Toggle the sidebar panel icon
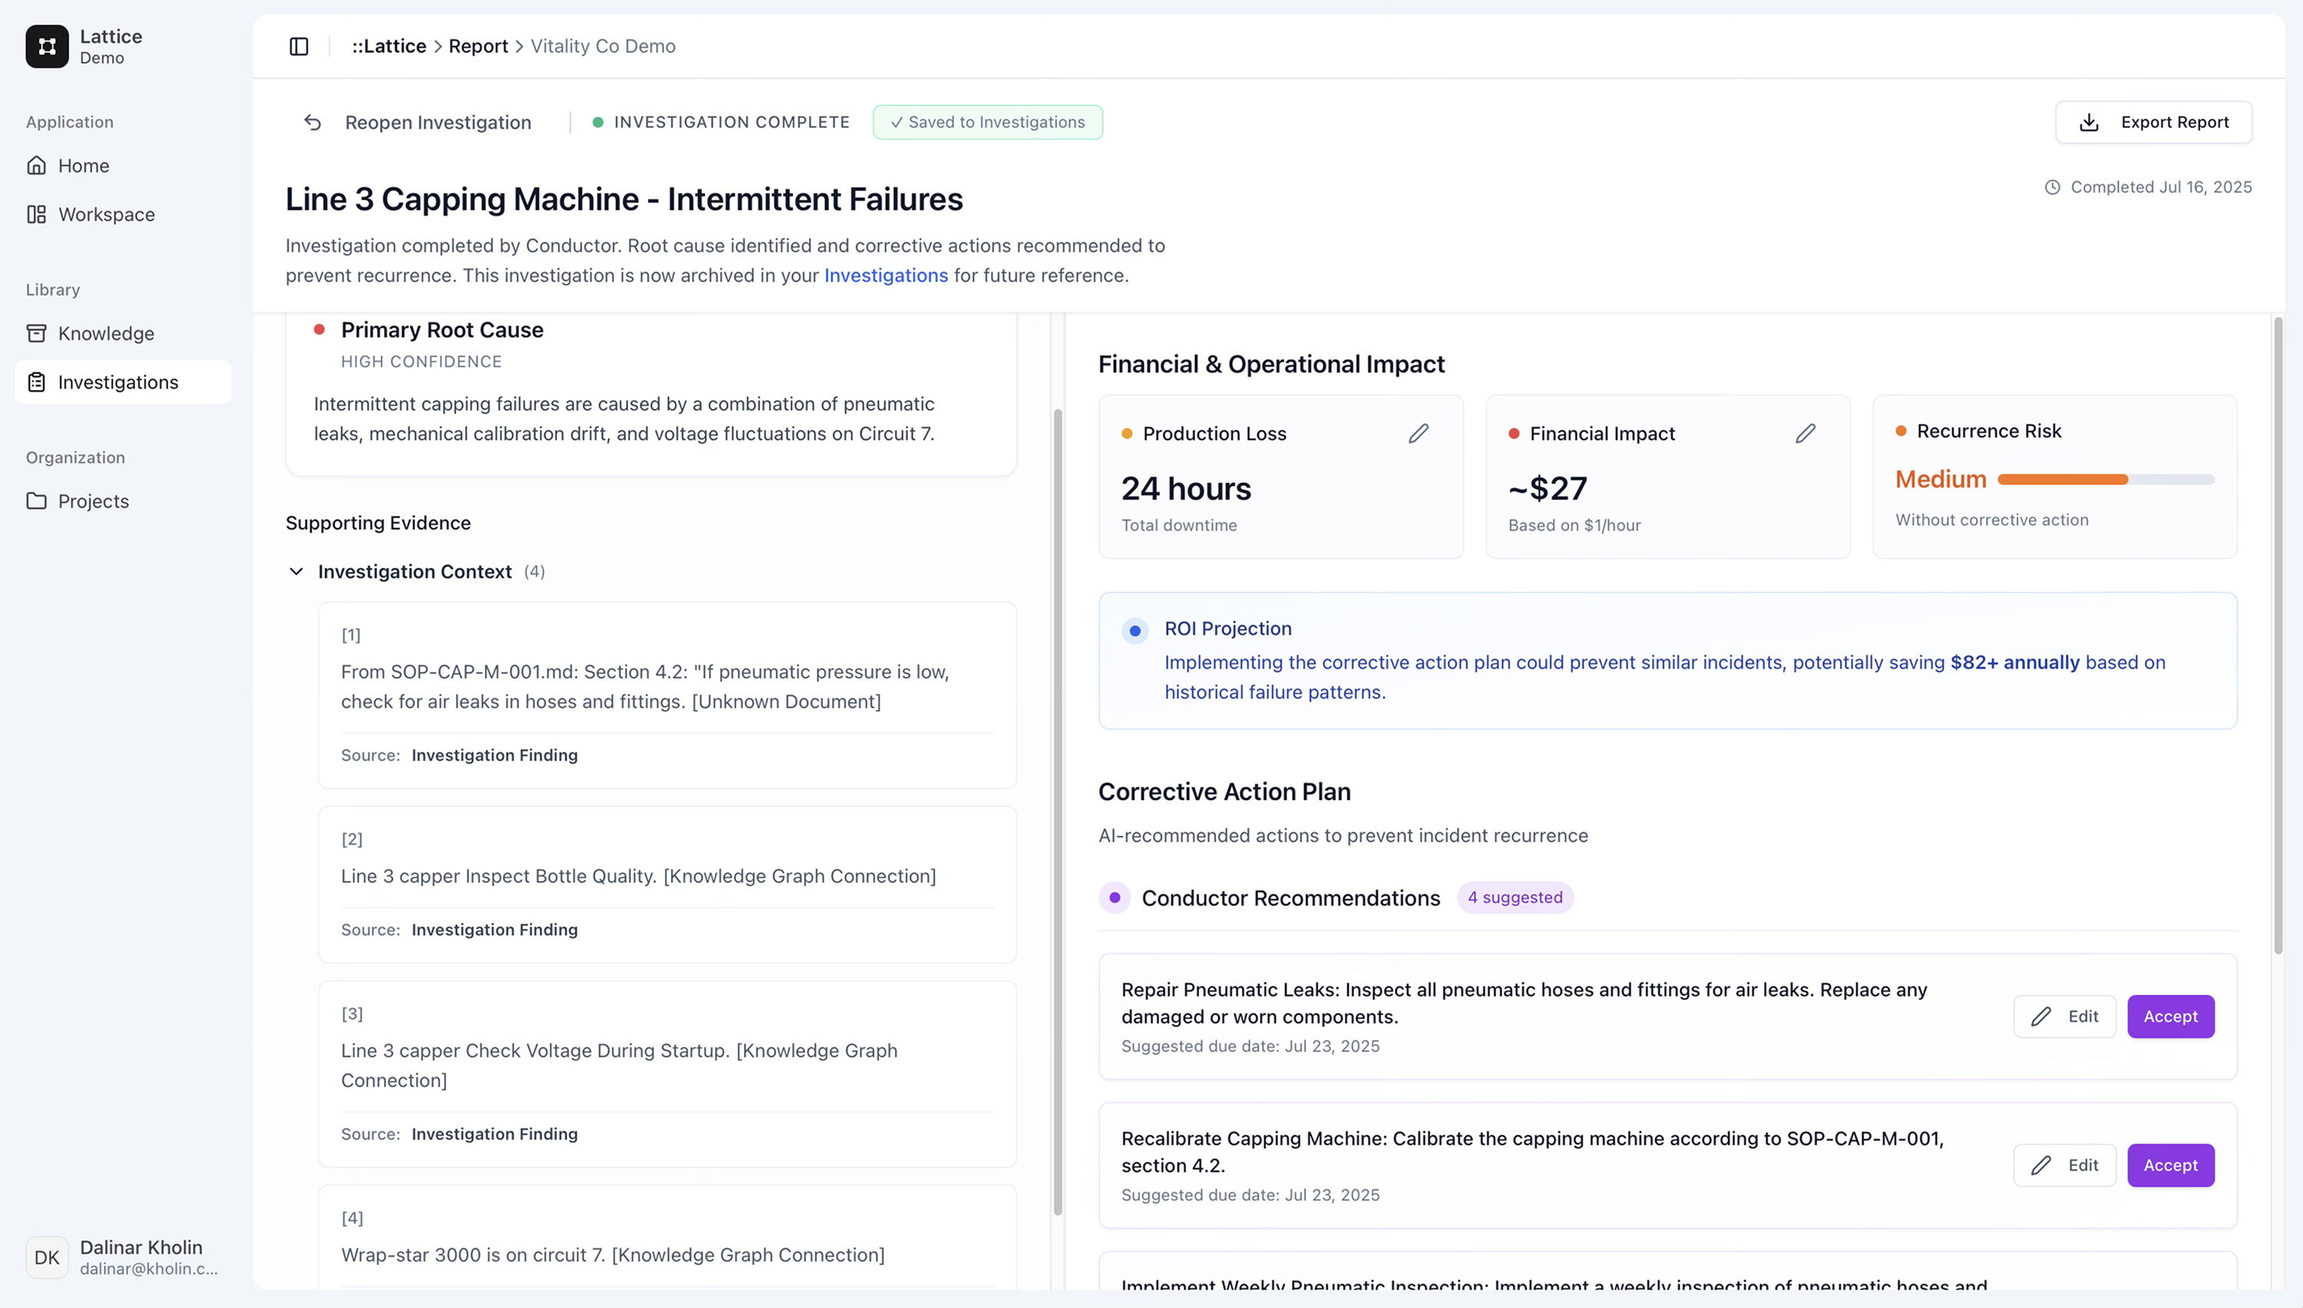2303x1308 pixels. [x=299, y=46]
